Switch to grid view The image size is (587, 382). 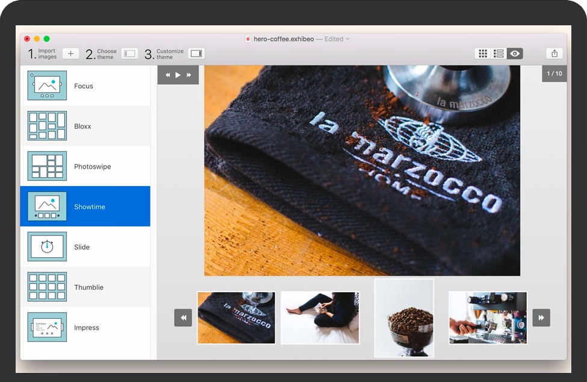[483, 54]
